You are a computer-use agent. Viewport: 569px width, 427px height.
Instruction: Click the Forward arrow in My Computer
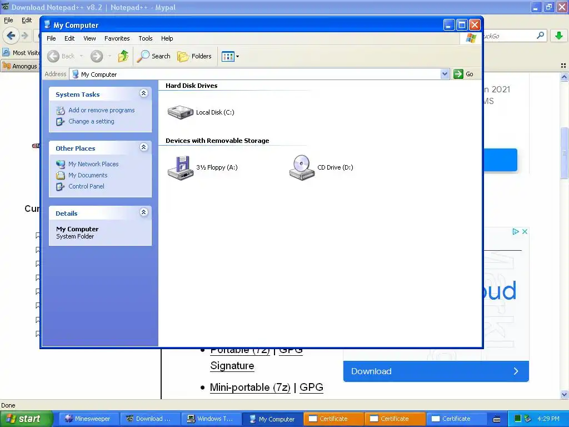tap(97, 56)
